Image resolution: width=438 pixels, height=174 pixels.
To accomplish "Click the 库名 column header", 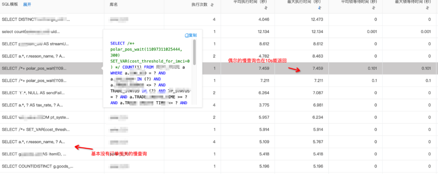I will [113, 4].
